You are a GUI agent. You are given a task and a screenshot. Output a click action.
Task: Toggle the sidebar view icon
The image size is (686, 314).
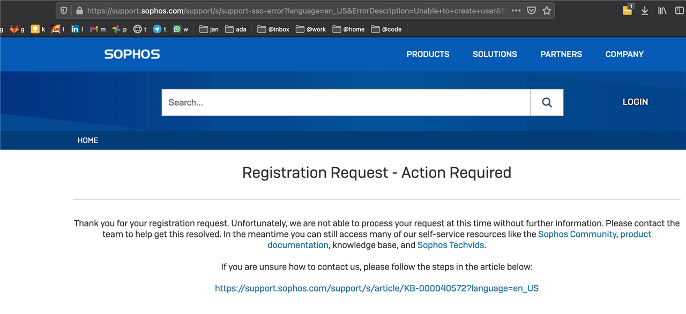click(680, 11)
